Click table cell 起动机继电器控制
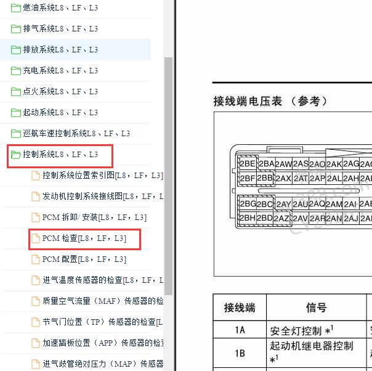The image size is (372, 371). (x=316, y=353)
